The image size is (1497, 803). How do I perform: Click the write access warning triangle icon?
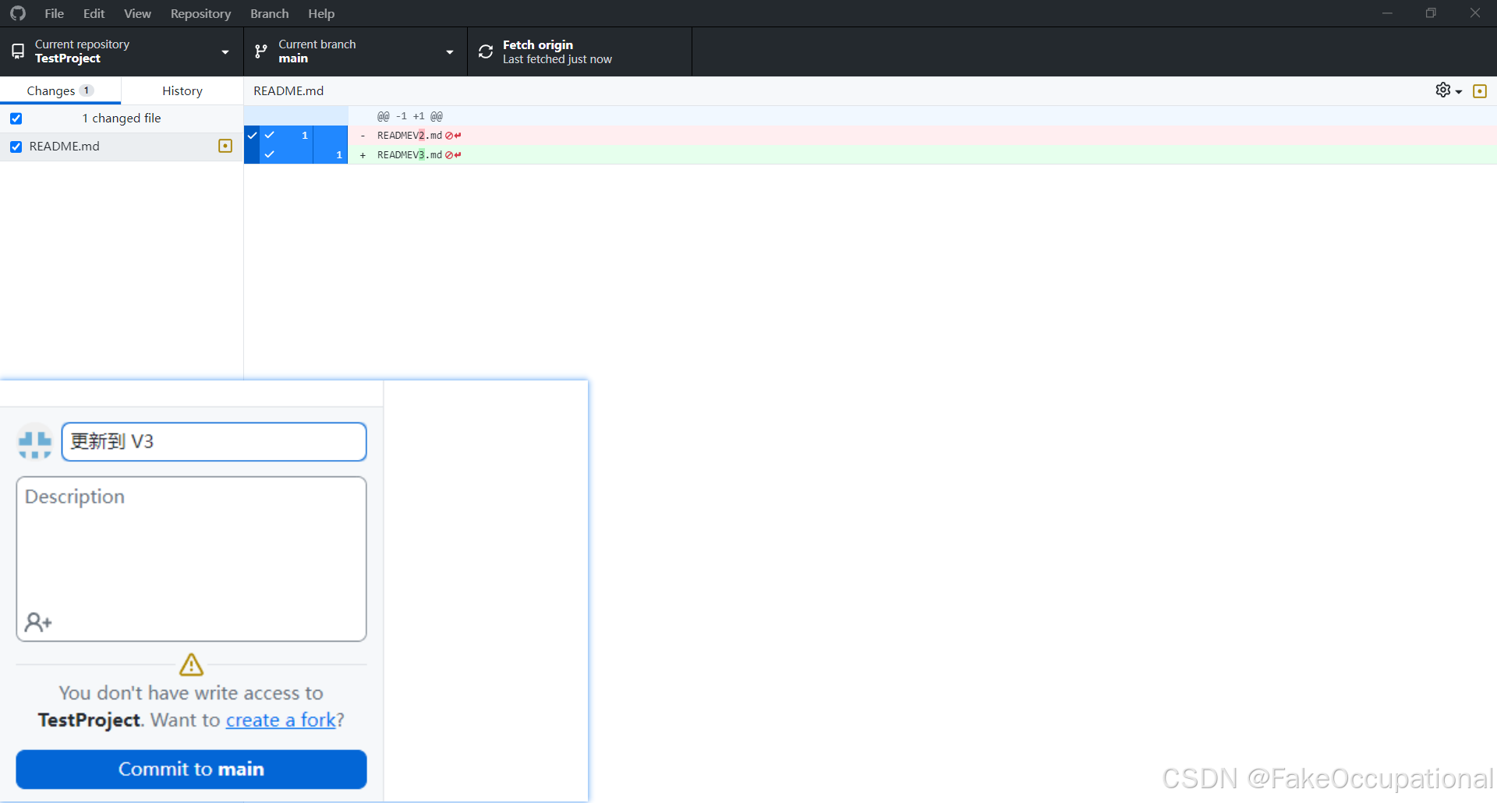[x=191, y=665]
